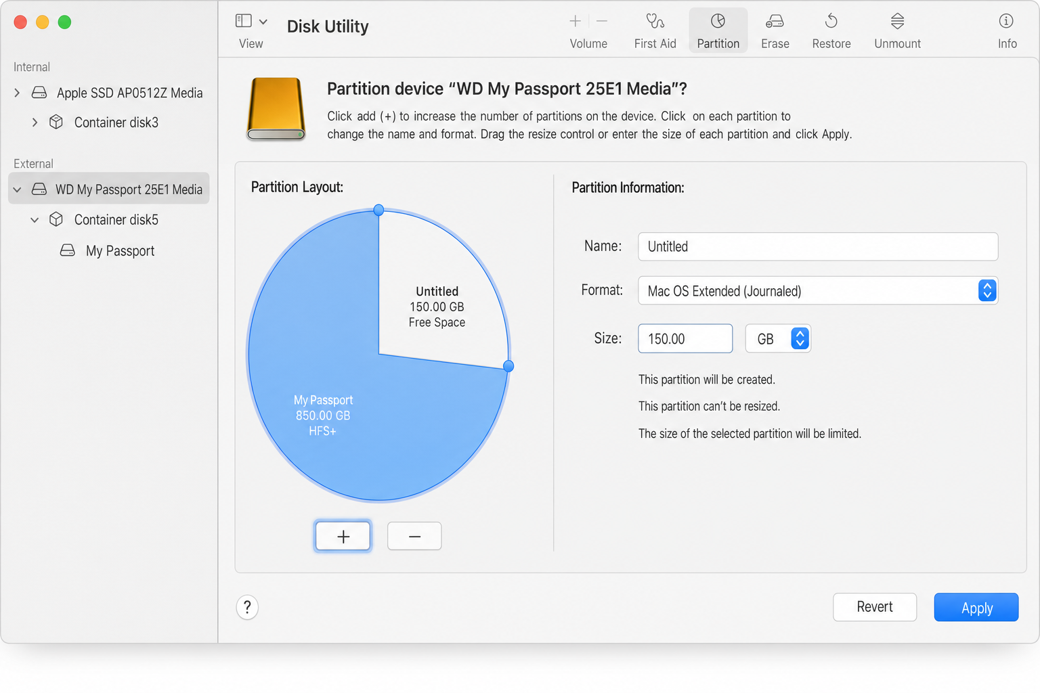Minimize the window with yellow button
This screenshot has height=693, width=1040.
click(42, 22)
